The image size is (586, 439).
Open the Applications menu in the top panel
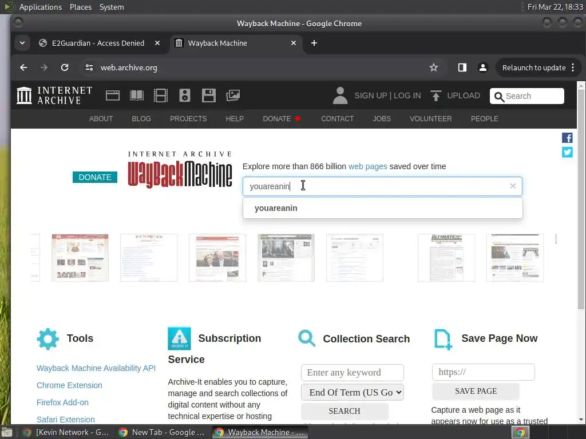point(41,7)
